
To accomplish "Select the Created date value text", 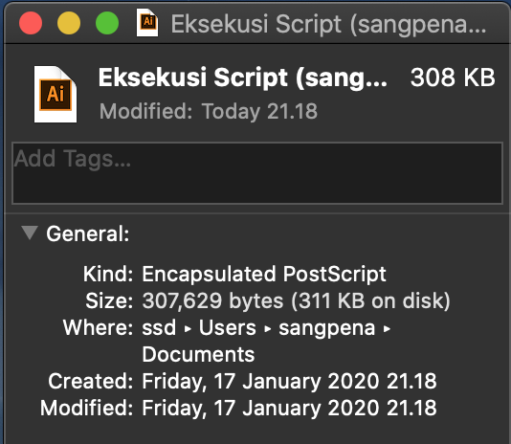I will pyautogui.click(x=289, y=382).
